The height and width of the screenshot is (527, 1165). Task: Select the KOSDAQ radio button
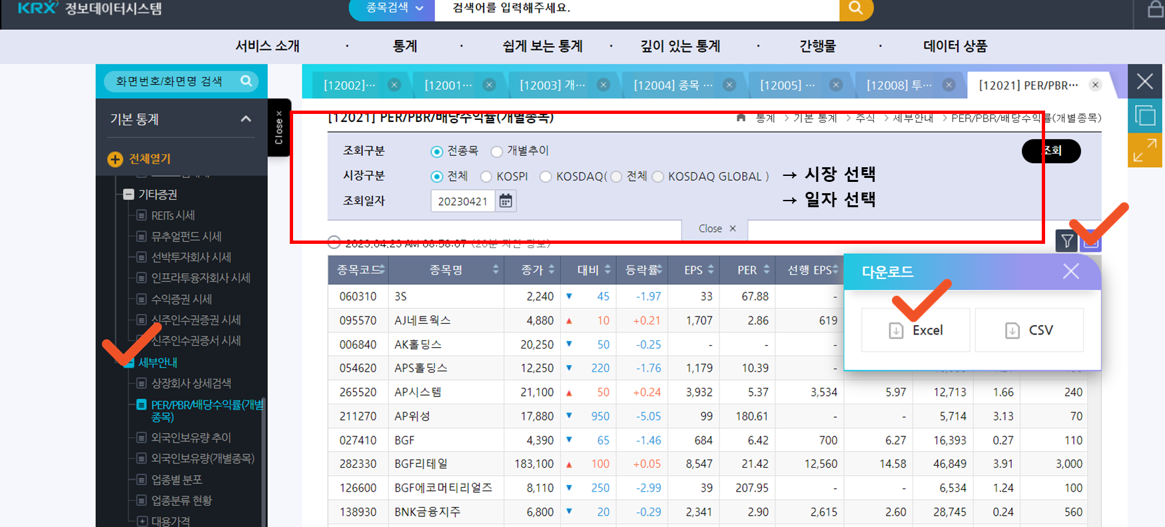coord(546,177)
